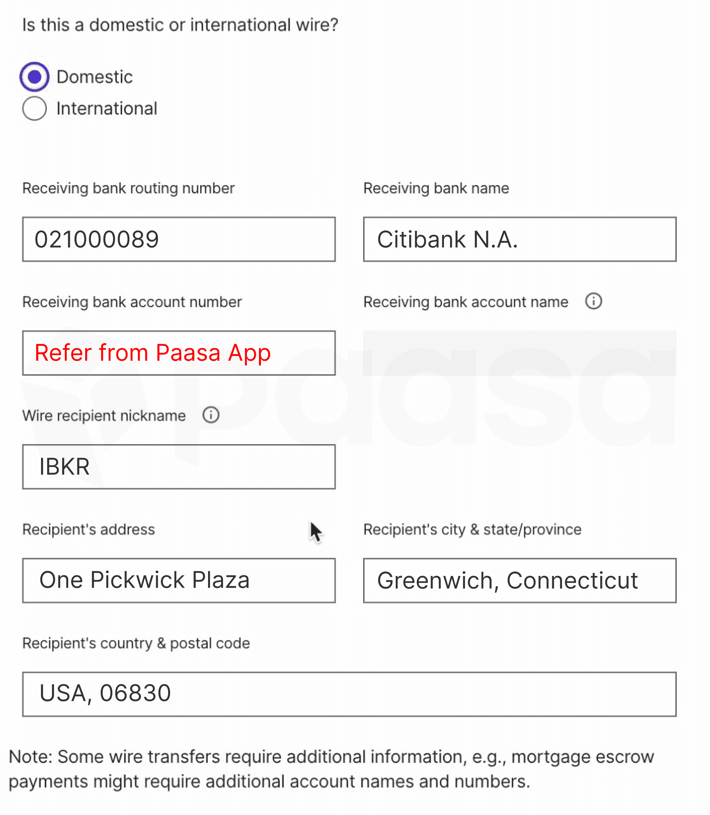Click the Note about additional wire information
The height and width of the screenshot is (815, 710).
[331, 769]
